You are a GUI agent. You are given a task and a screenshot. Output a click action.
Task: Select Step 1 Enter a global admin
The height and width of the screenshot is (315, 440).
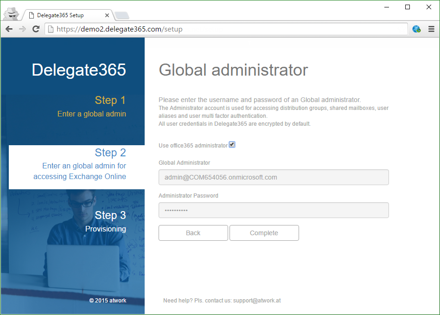[x=91, y=107]
